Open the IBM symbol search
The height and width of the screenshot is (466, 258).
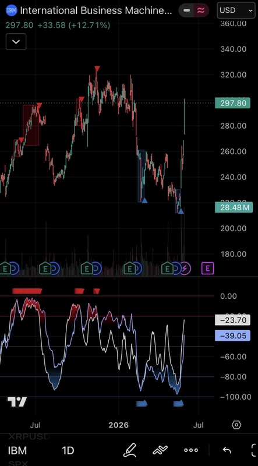coord(17,450)
